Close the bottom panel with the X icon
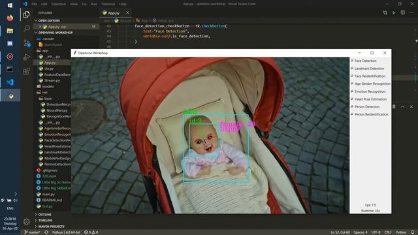Image resolution: width=418 pixels, height=235 pixels. coord(411,106)
